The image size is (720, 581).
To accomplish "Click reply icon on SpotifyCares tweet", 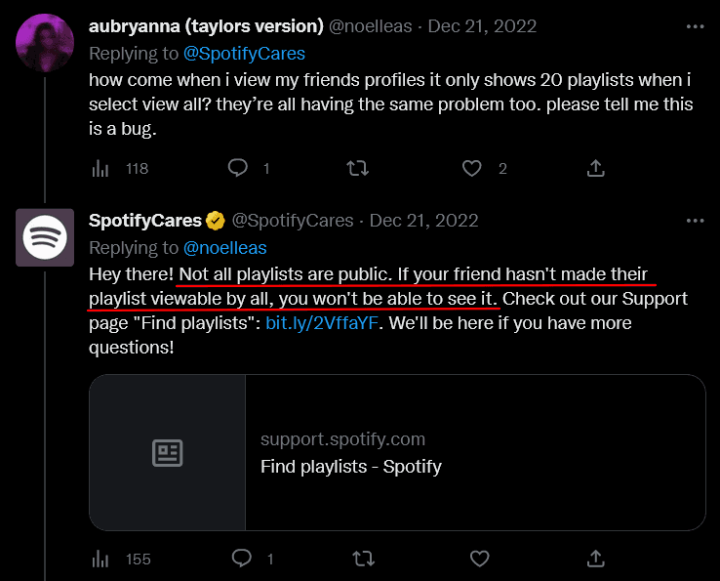I will pos(241,559).
